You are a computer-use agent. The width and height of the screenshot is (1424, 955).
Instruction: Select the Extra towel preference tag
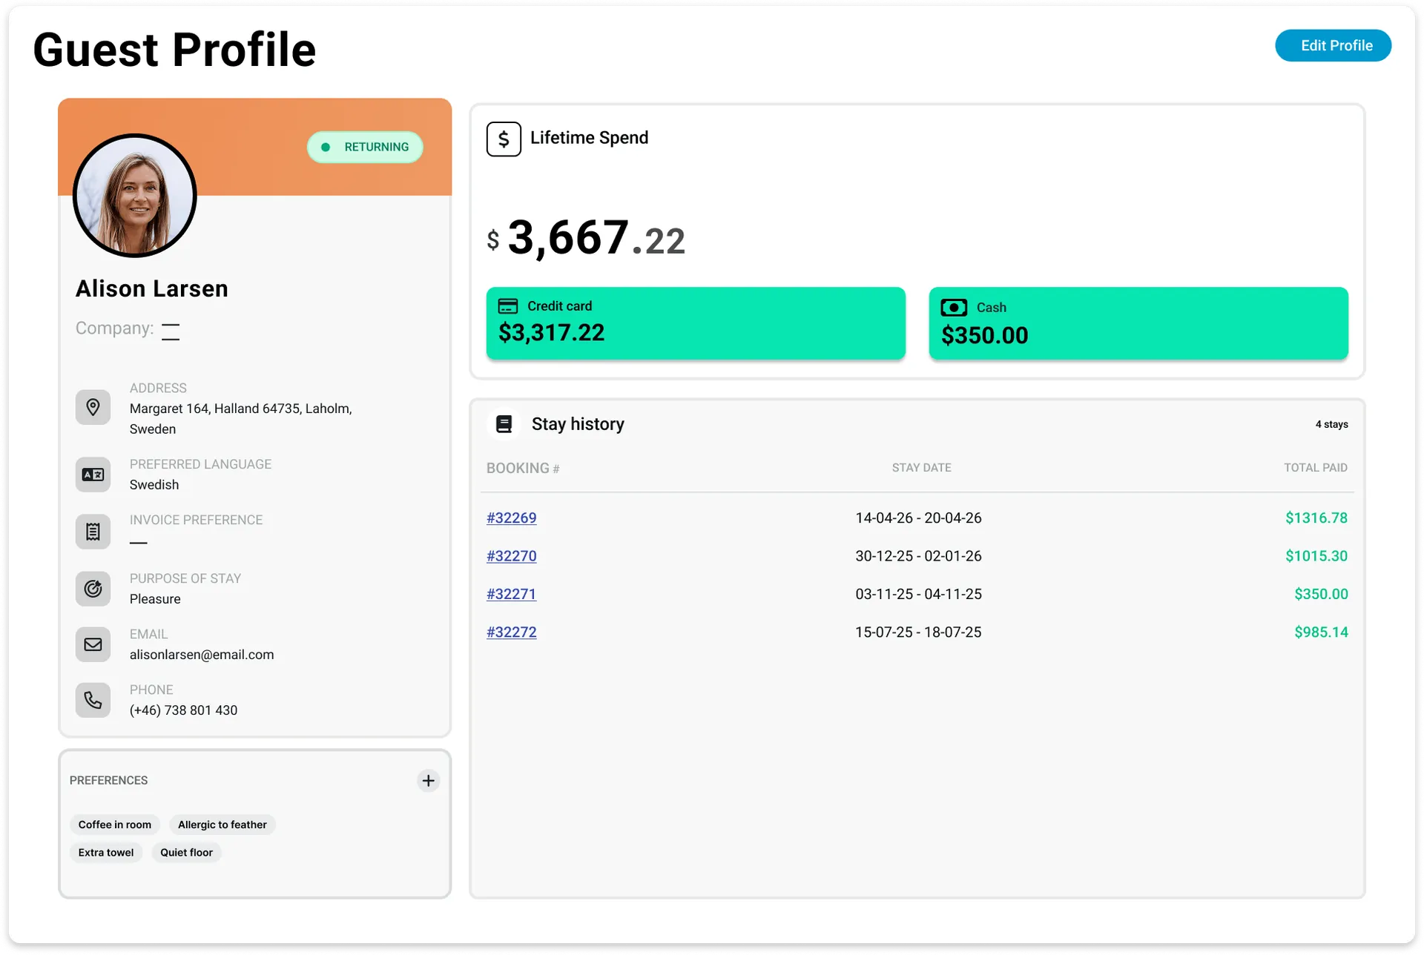(x=106, y=853)
